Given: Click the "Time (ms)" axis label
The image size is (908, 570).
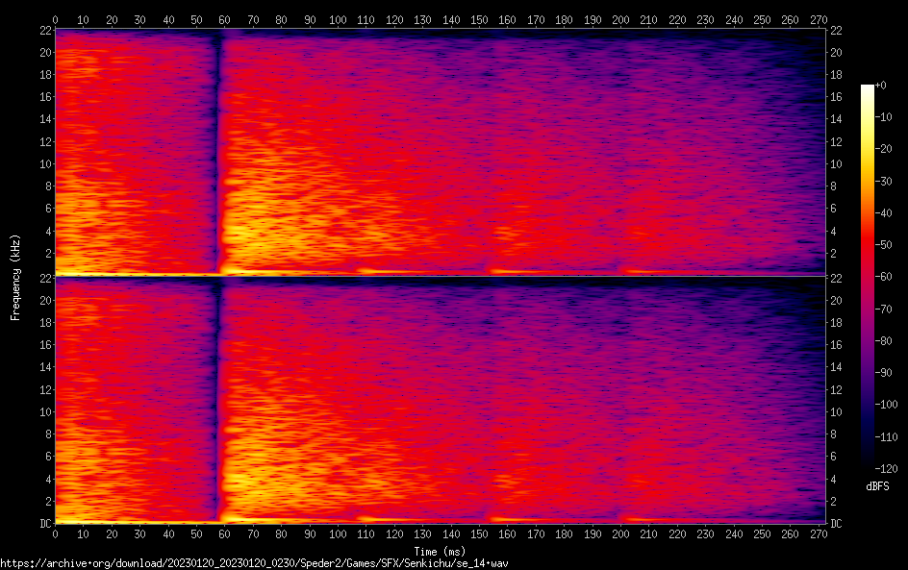Looking at the screenshot, I should coord(441,551).
